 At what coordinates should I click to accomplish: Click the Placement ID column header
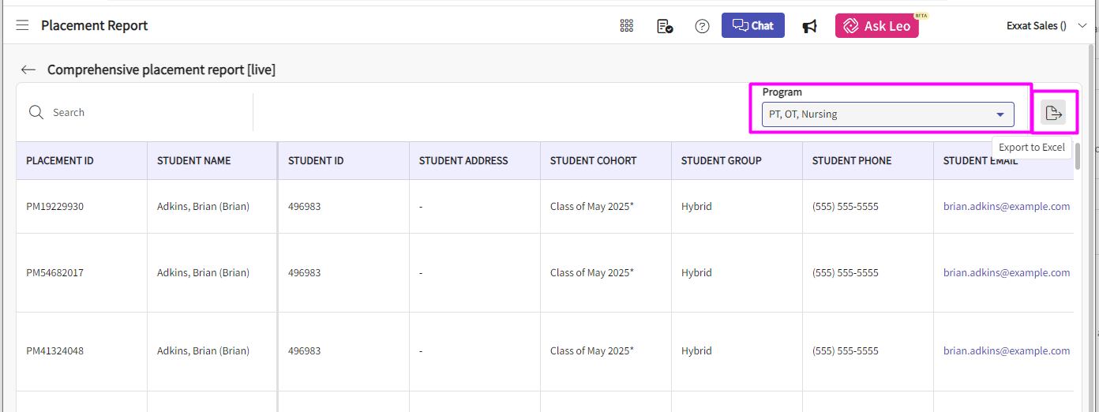click(x=60, y=161)
